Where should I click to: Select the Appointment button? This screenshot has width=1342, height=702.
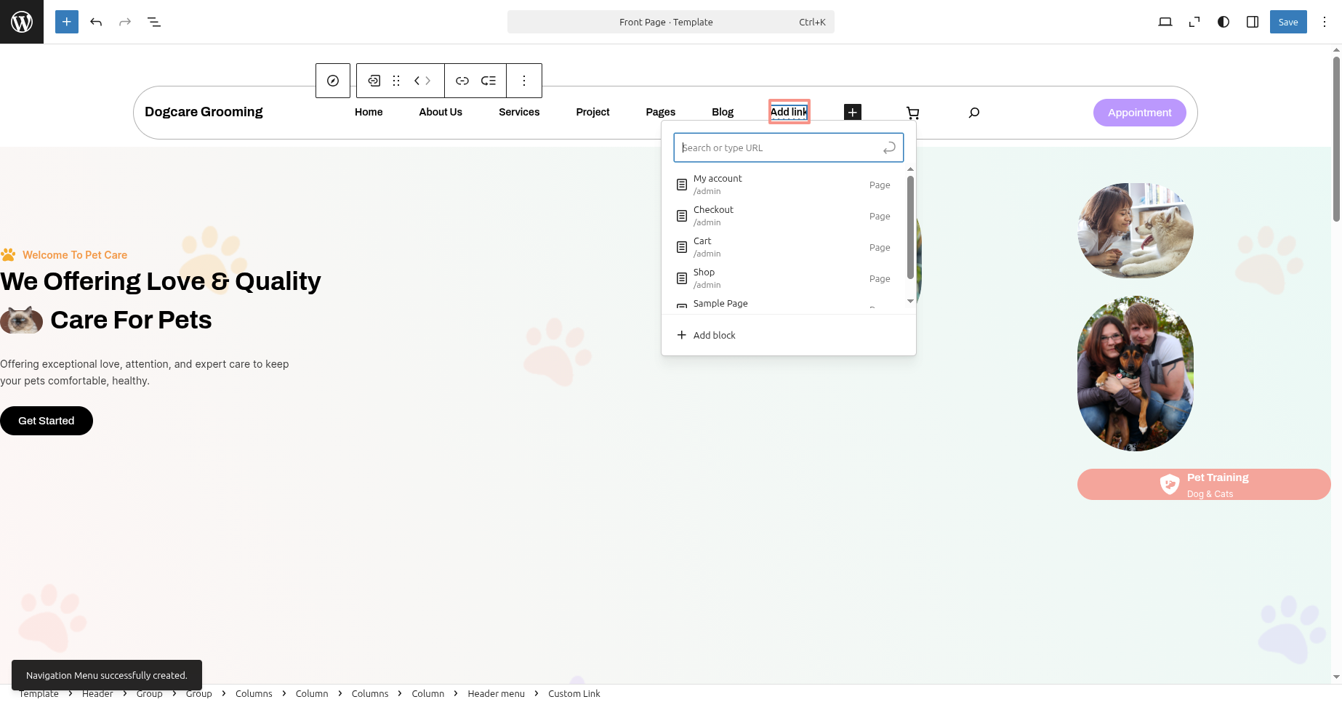(x=1139, y=113)
